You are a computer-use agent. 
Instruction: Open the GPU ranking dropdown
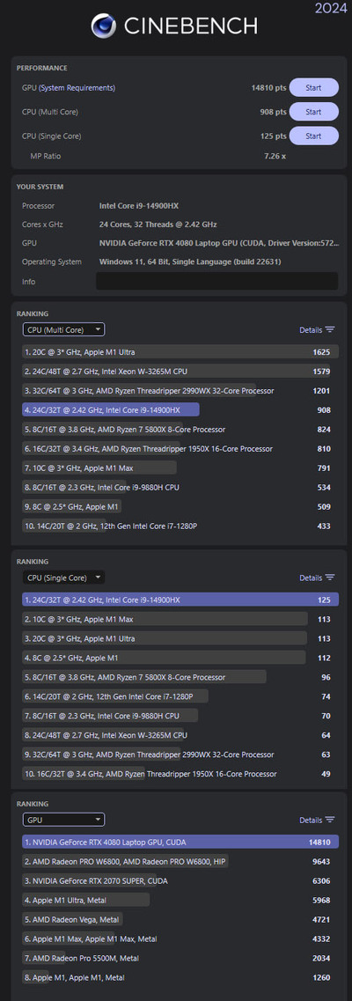click(x=63, y=820)
